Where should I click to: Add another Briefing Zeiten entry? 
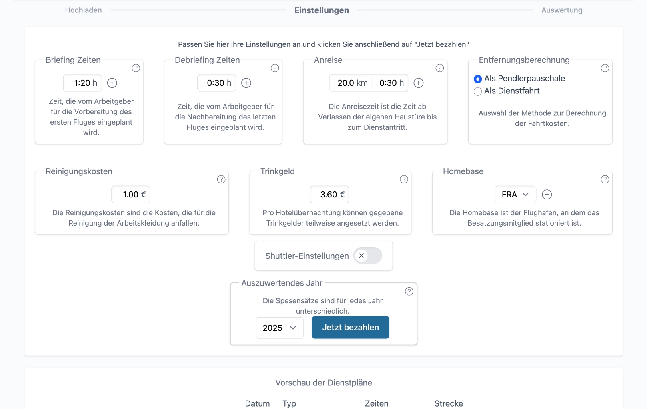coord(112,83)
